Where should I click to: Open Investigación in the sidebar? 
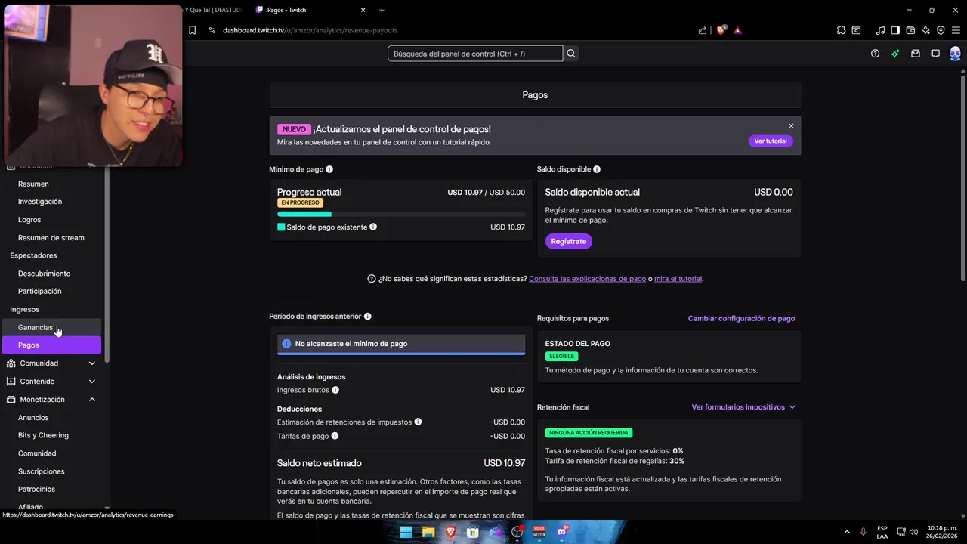pyautogui.click(x=40, y=202)
